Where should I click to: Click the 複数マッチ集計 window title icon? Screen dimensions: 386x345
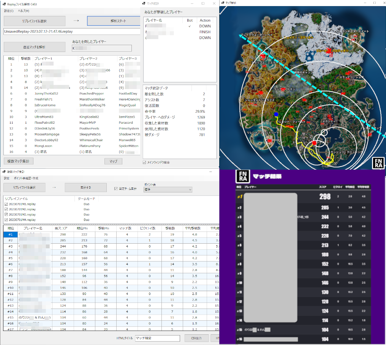4,172
